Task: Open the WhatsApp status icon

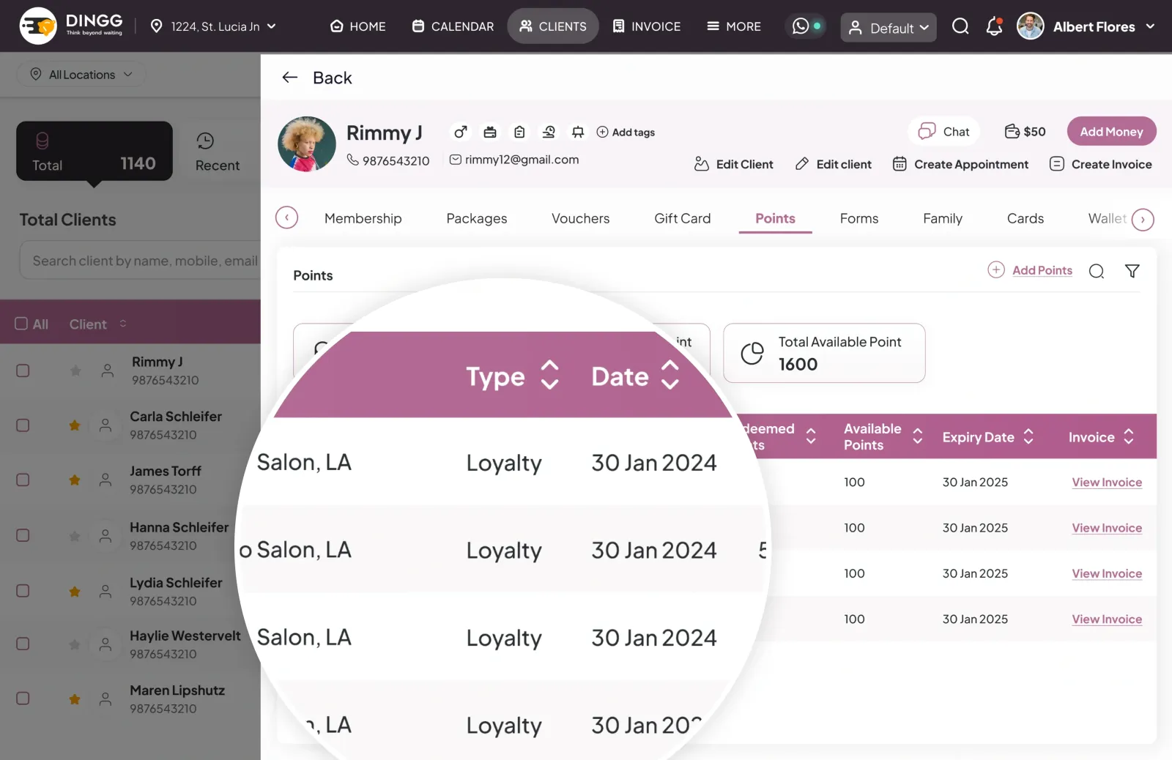Action: (801, 26)
